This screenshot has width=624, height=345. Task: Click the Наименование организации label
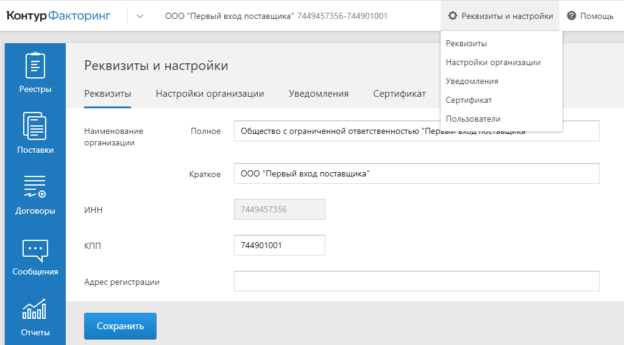(113, 137)
